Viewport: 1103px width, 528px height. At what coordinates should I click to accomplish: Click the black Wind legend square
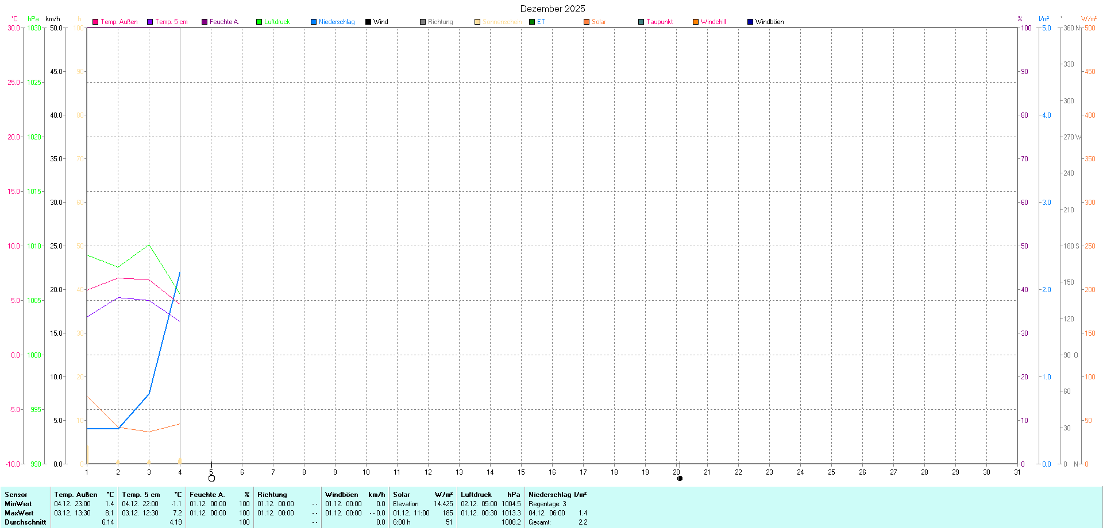(368, 22)
